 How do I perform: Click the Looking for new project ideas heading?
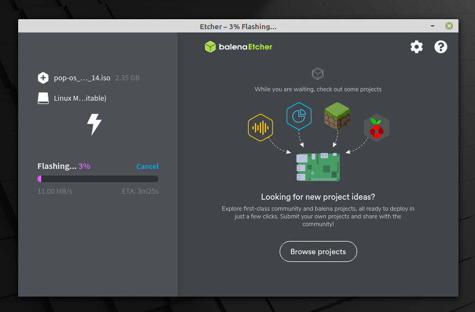pyautogui.click(x=318, y=197)
